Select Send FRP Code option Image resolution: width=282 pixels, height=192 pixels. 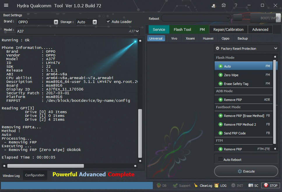(x=244, y=133)
